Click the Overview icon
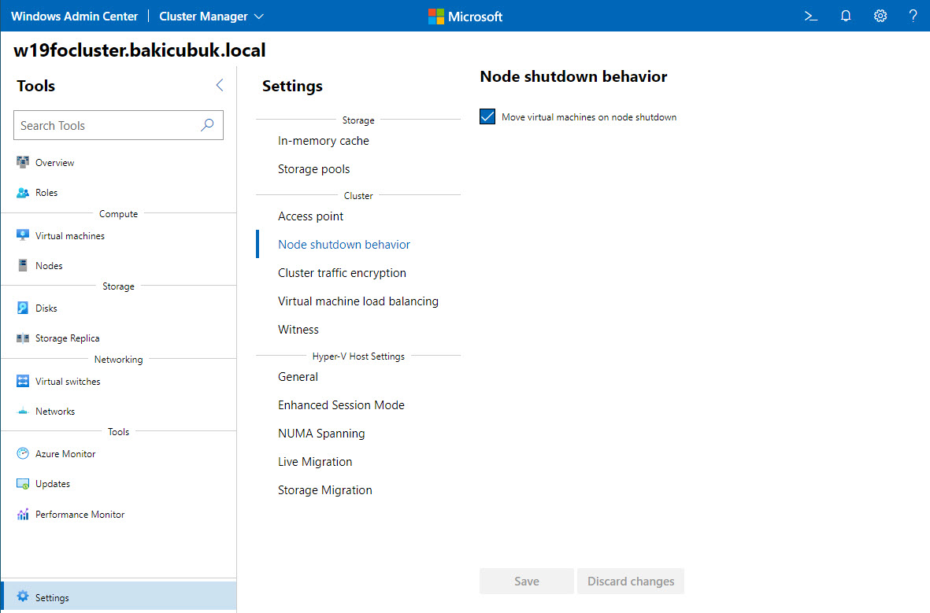Image resolution: width=930 pixels, height=613 pixels. click(23, 162)
